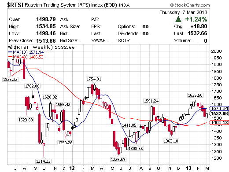The image size is (229, 172).
Task: Click the blue MA(10) legend line swatch
Action: [11, 52]
